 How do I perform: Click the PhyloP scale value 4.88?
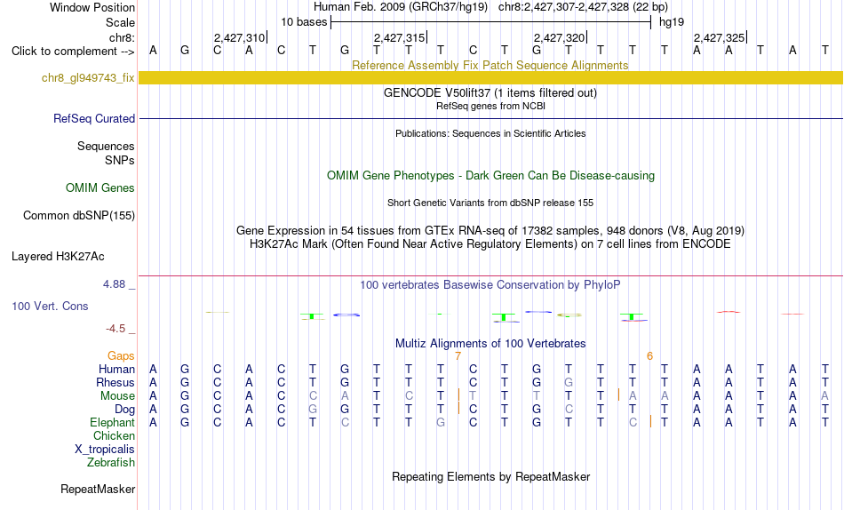coord(114,283)
